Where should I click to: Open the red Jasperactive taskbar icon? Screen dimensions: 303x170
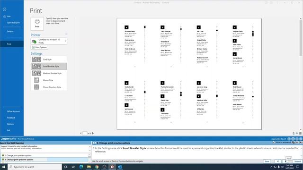[112, 167]
